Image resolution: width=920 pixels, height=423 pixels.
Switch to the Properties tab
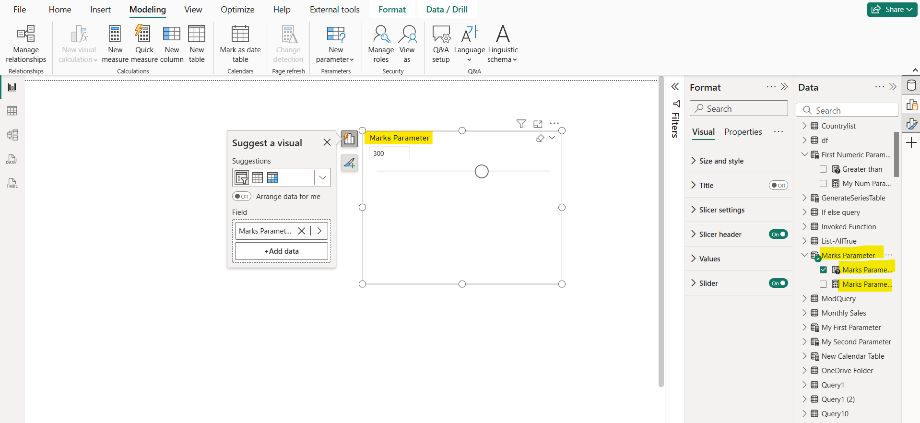click(x=743, y=132)
